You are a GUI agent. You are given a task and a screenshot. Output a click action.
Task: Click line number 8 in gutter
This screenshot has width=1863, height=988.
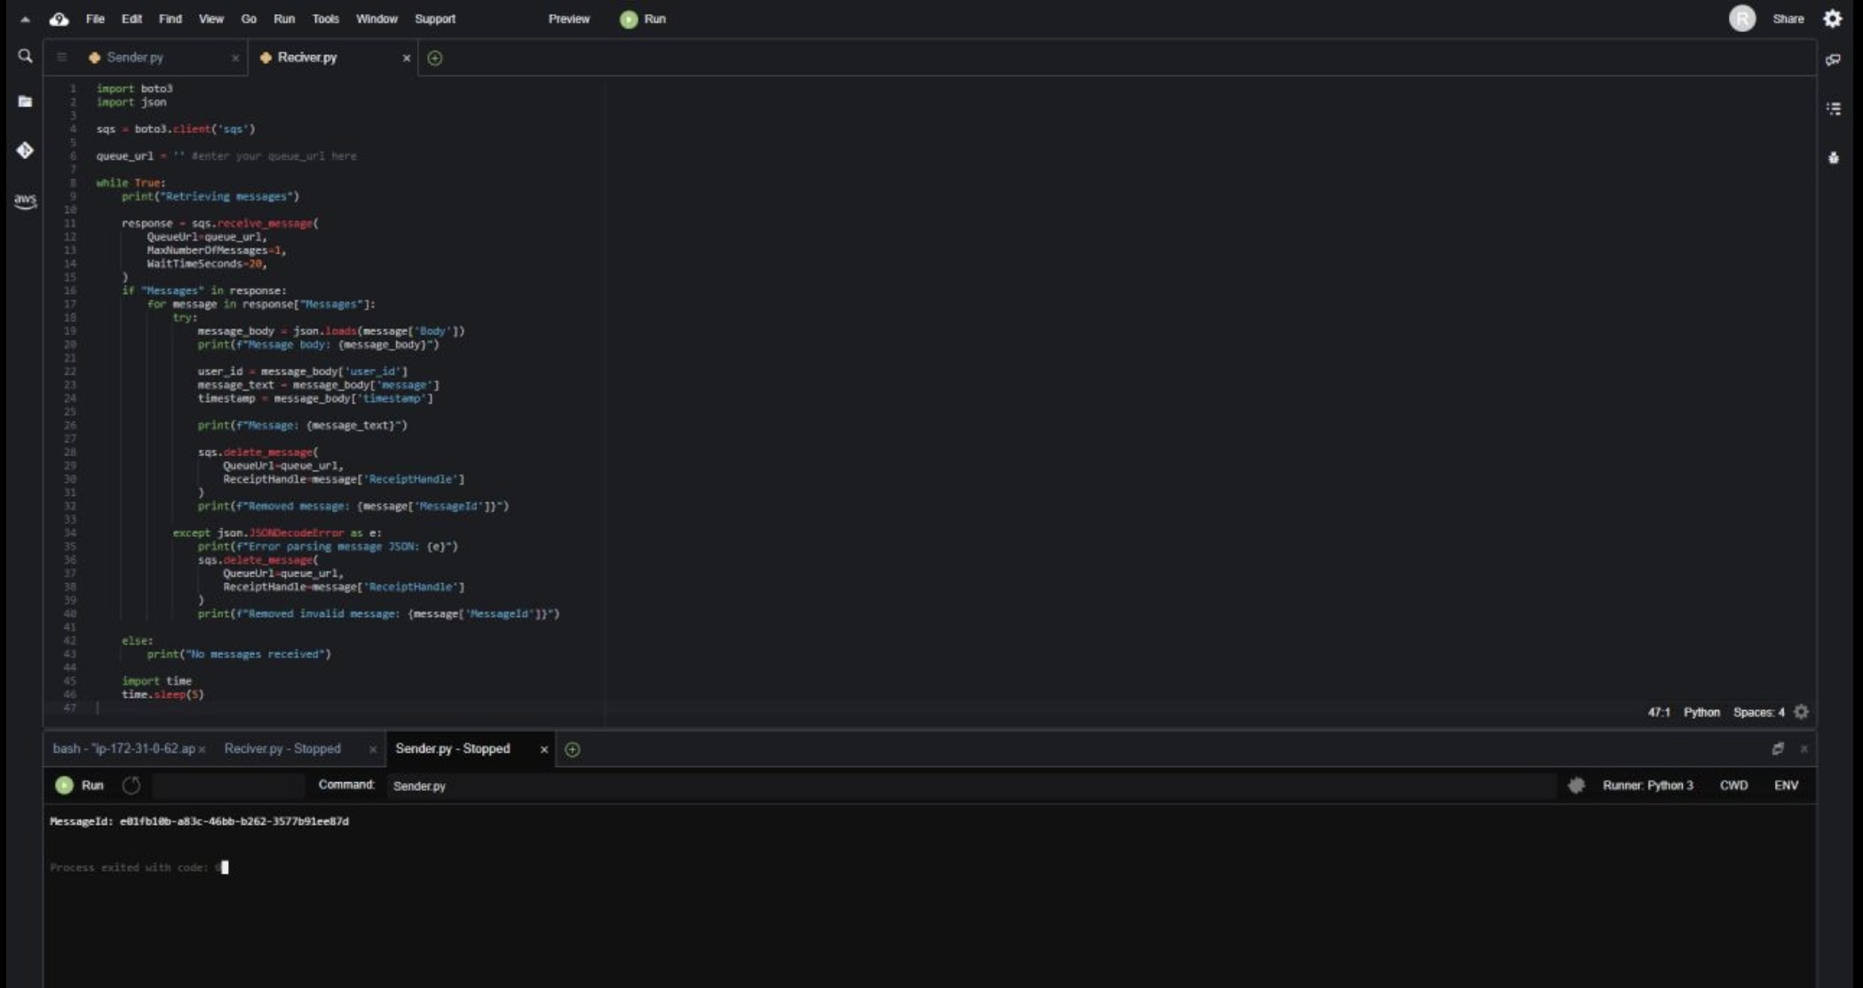(x=72, y=183)
